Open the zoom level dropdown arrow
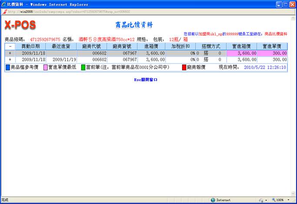 coord(288,200)
